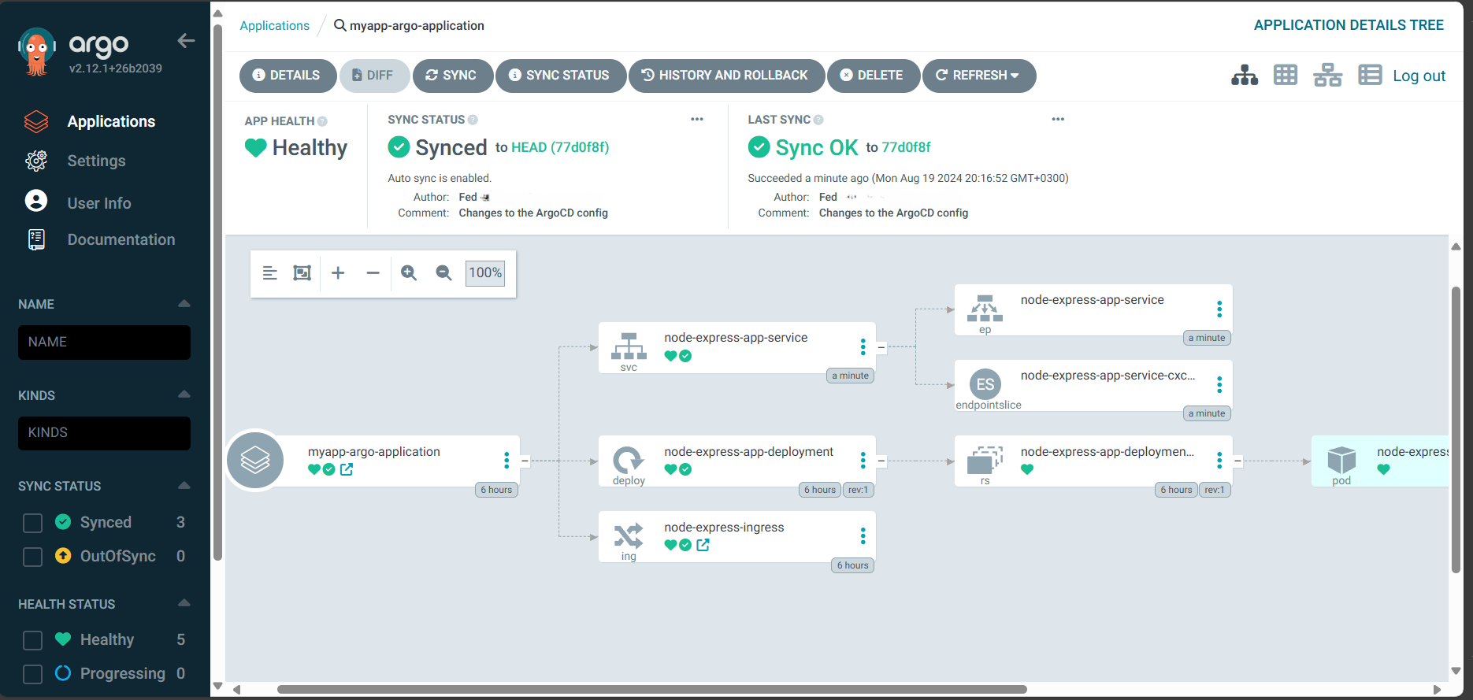This screenshot has width=1473, height=700.
Task: Open svc node-express-app-service menu dots
Action: click(x=863, y=347)
